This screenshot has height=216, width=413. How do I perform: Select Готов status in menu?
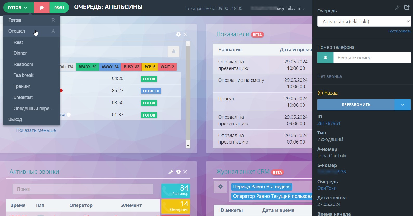coord(31,20)
